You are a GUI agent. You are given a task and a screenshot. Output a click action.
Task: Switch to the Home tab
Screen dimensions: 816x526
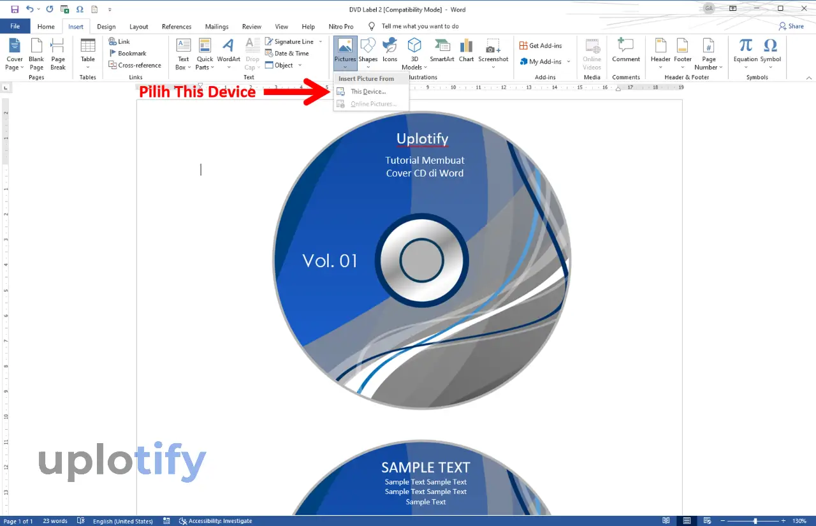[46, 27]
